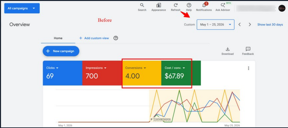288x128 pixels.
Task: Change the Conversions metric dropdown
Action: click(x=136, y=68)
